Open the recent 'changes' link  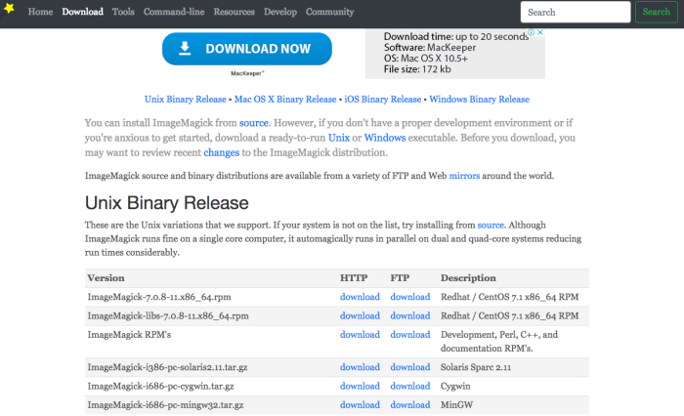[222, 152]
